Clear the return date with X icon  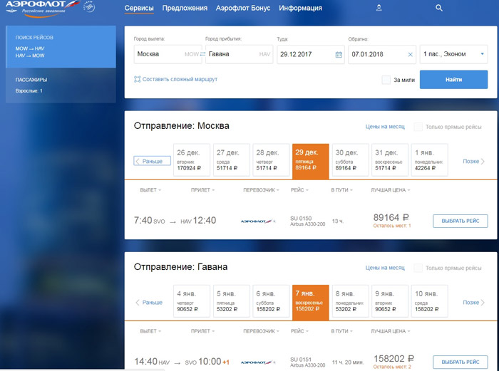click(410, 55)
